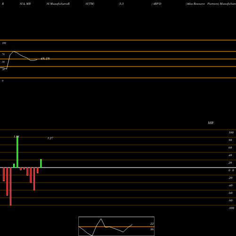The height and width of the screenshot is (236, 236).
Task: Click the longest red MR bar
Action: click(x=10, y=186)
